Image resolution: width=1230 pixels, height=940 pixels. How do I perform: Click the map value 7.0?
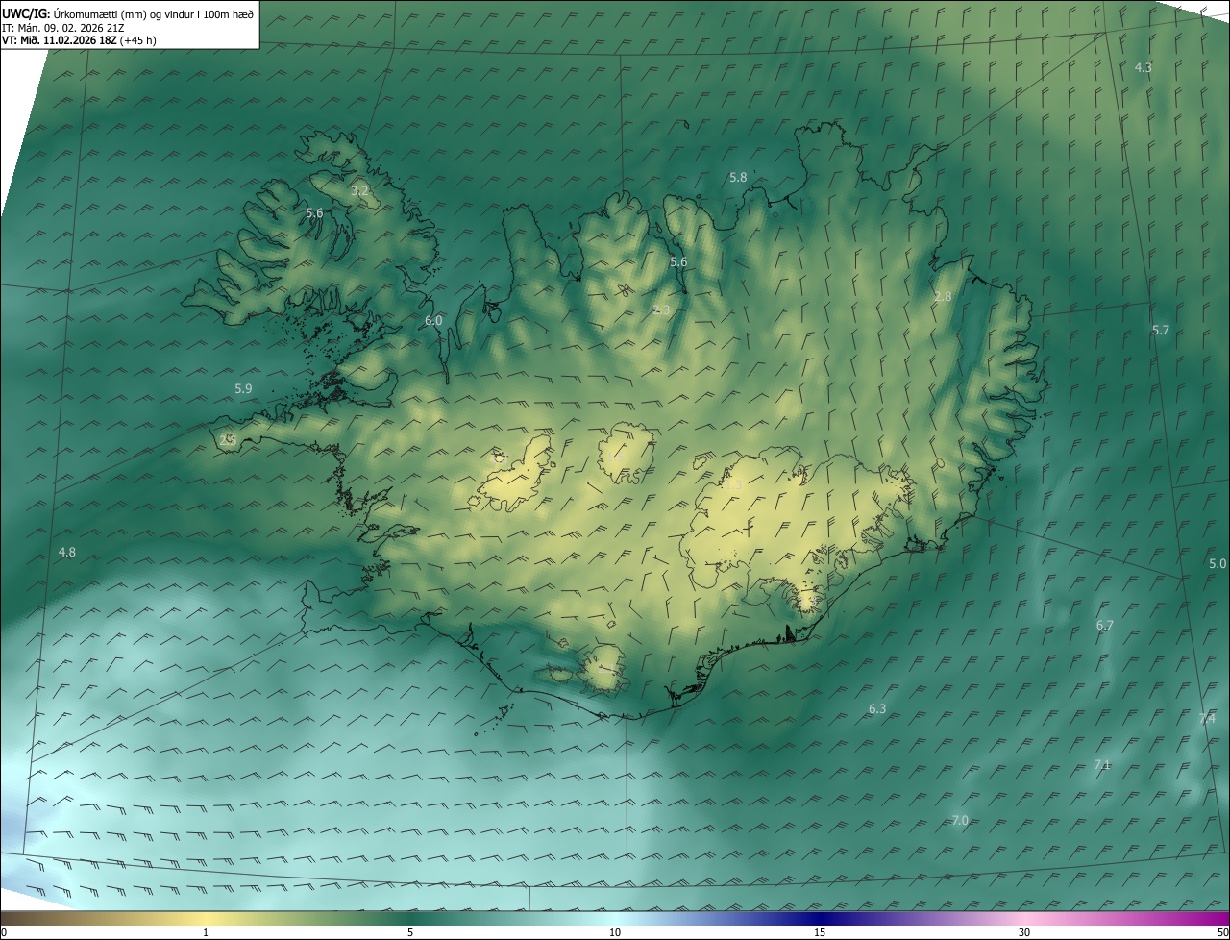click(x=960, y=821)
